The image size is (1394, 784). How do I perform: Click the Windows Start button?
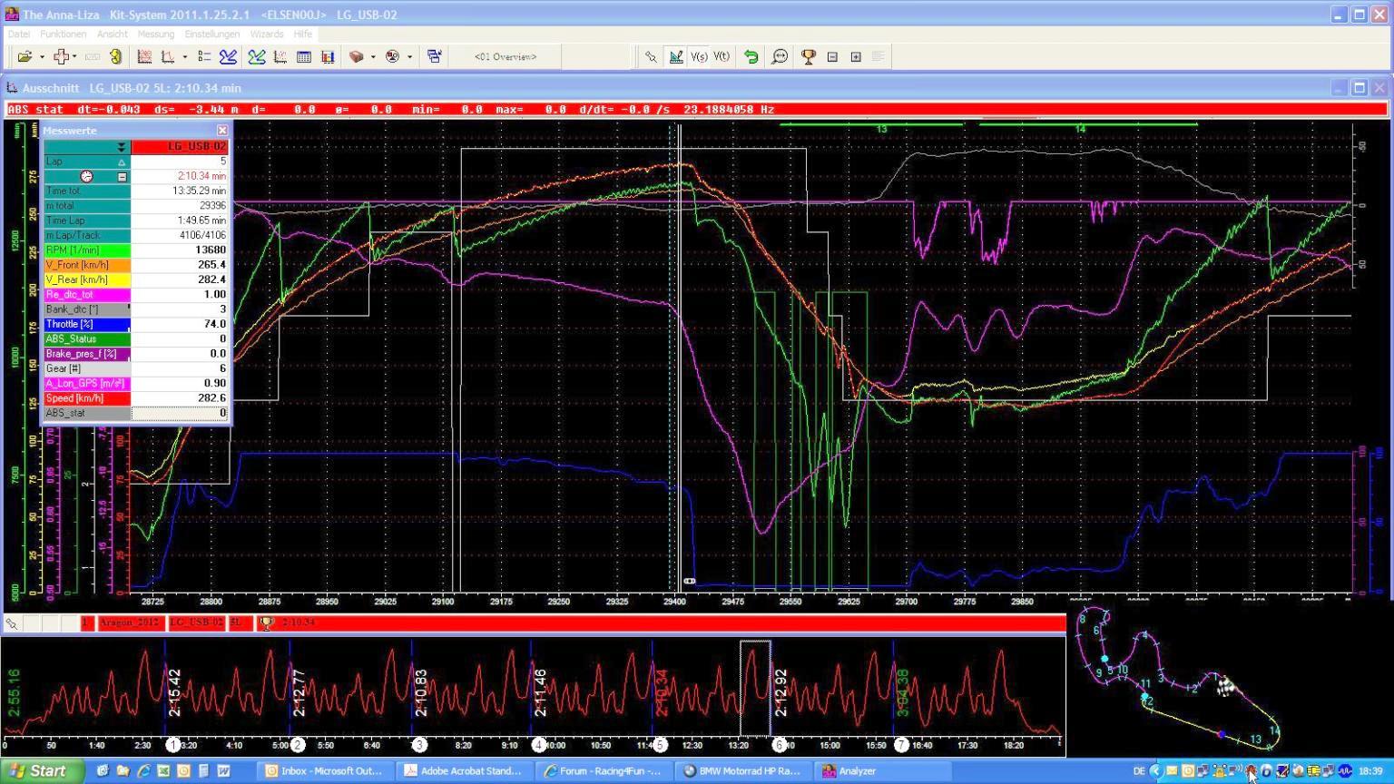pyautogui.click(x=38, y=771)
